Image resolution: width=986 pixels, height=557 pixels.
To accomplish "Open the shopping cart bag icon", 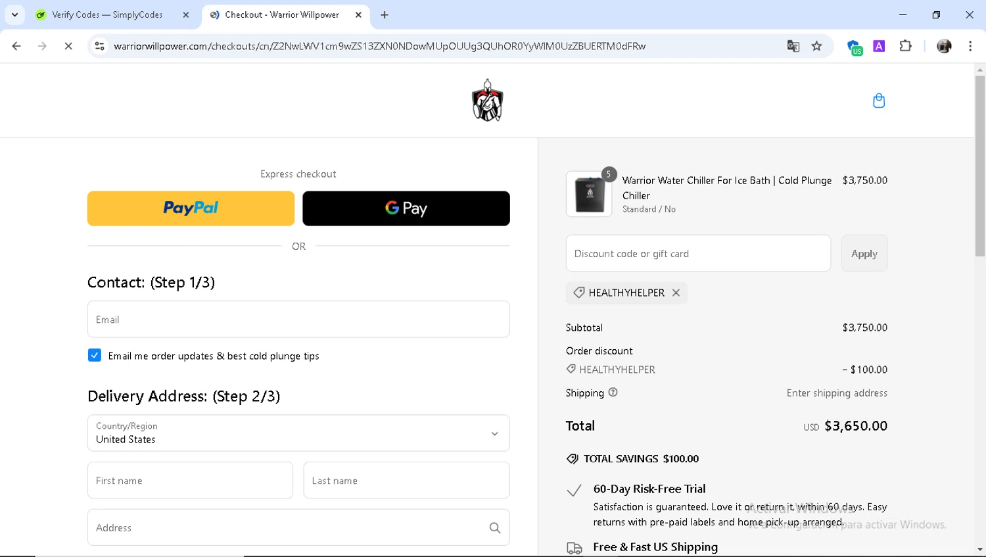I will pyautogui.click(x=879, y=101).
